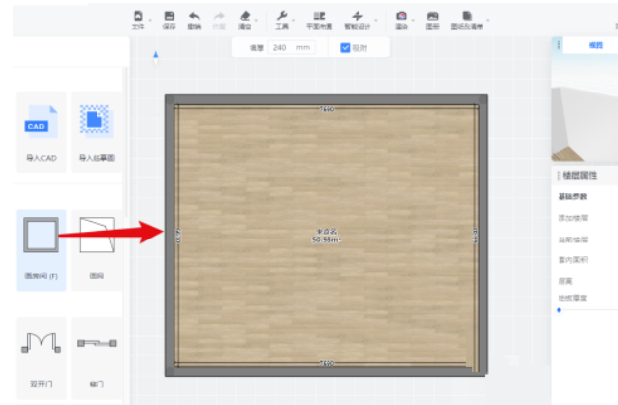Screen dimensions: 618x405
Task: Click the view panel drag handle dots
Action: (559, 45)
